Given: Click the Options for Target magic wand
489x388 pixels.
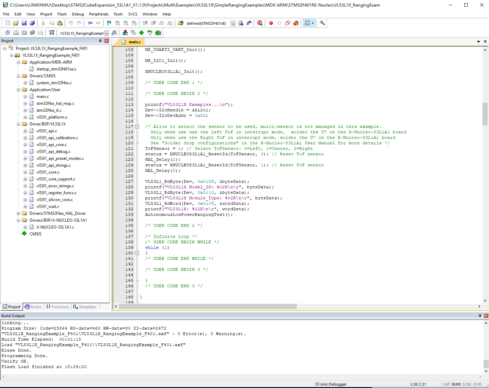Looking at the screenshot, I should click(115, 33).
